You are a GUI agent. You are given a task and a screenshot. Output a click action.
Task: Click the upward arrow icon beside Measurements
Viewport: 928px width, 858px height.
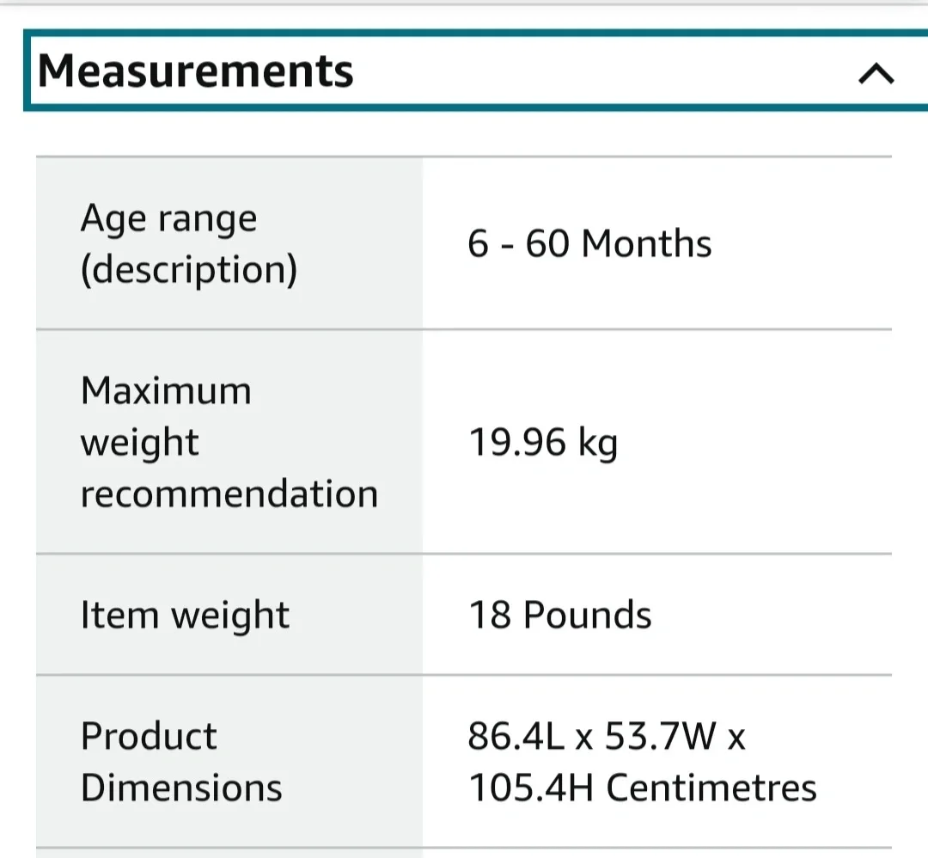[876, 74]
